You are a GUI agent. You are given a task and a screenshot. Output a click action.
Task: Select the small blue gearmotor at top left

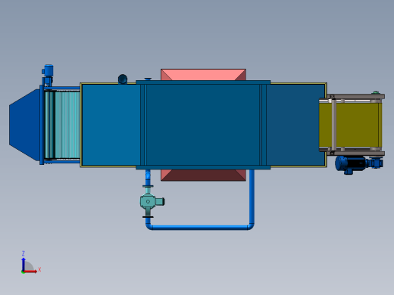coord(48,73)
